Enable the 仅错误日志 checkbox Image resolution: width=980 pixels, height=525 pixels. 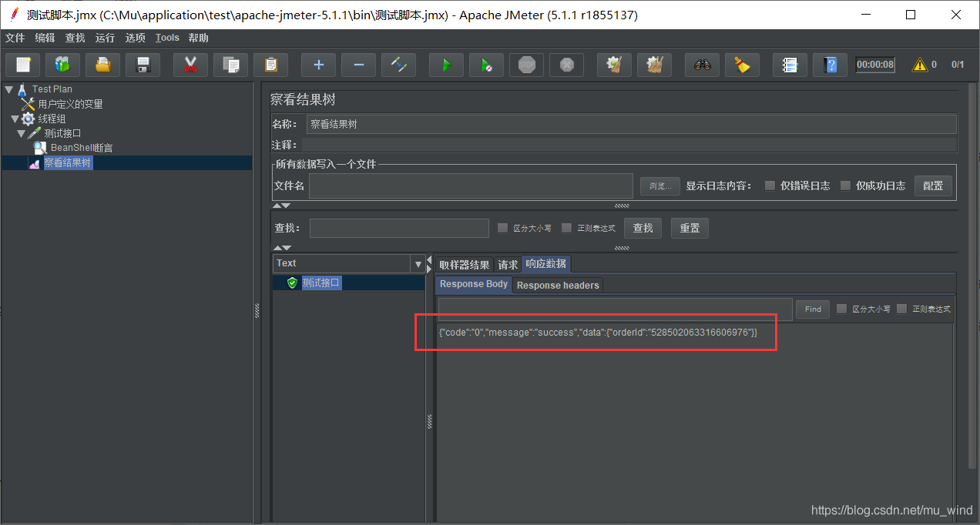770,186
